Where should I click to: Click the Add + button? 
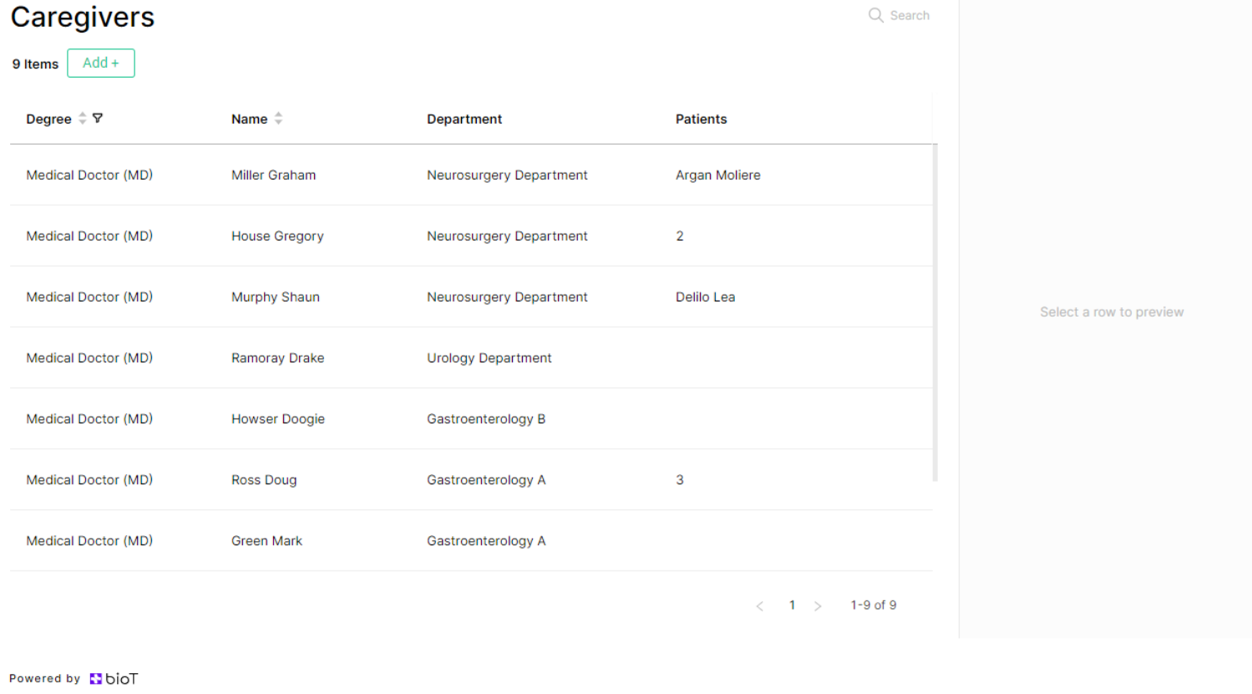click(101, 63)
